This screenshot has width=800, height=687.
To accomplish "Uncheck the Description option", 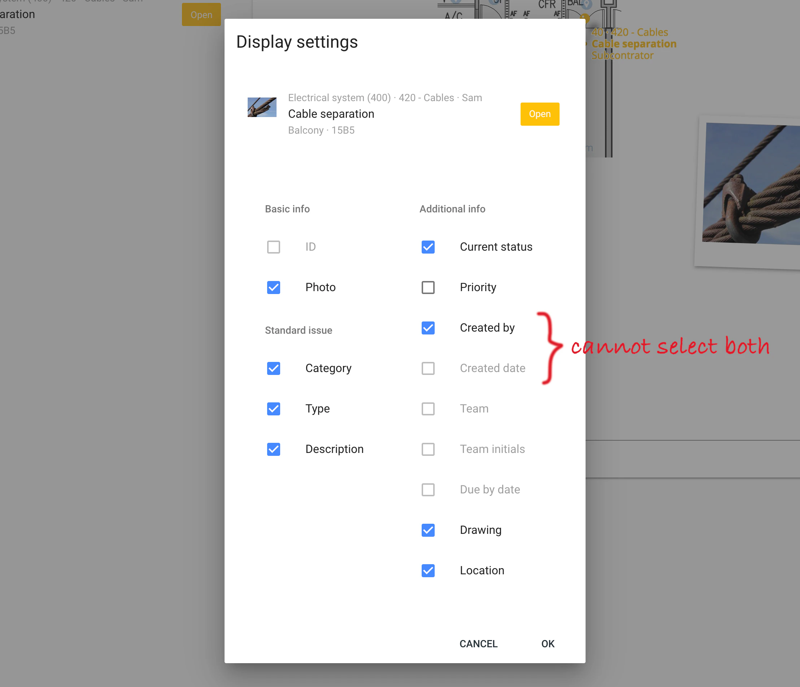I will click(x=273, y=449).
